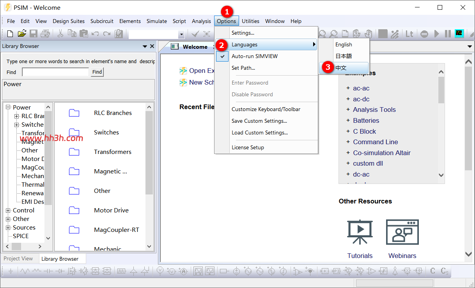Click License Setup menu entry
475x288 pixels.
[266, 147]
